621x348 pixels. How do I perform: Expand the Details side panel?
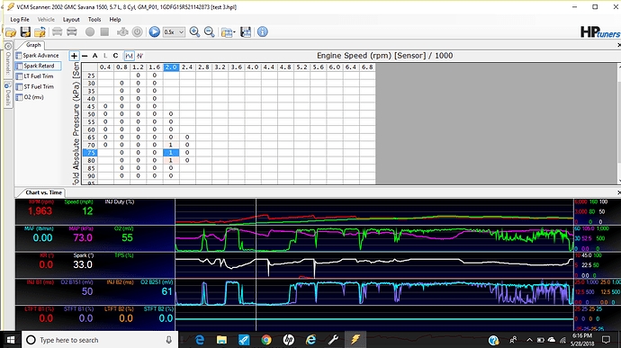(x=7, y=94)
